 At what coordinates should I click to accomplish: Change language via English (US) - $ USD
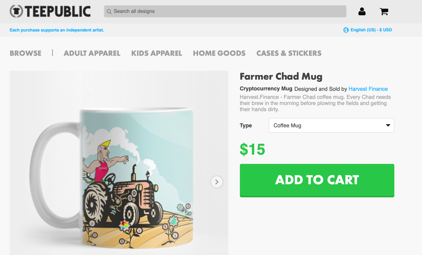click(x=371, y=30)
